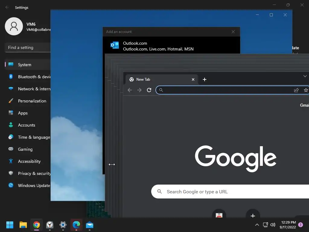Viewport: 309px width, 232px height.
Task: Open Bluetooth & devices settings
Action: (28, 77)
